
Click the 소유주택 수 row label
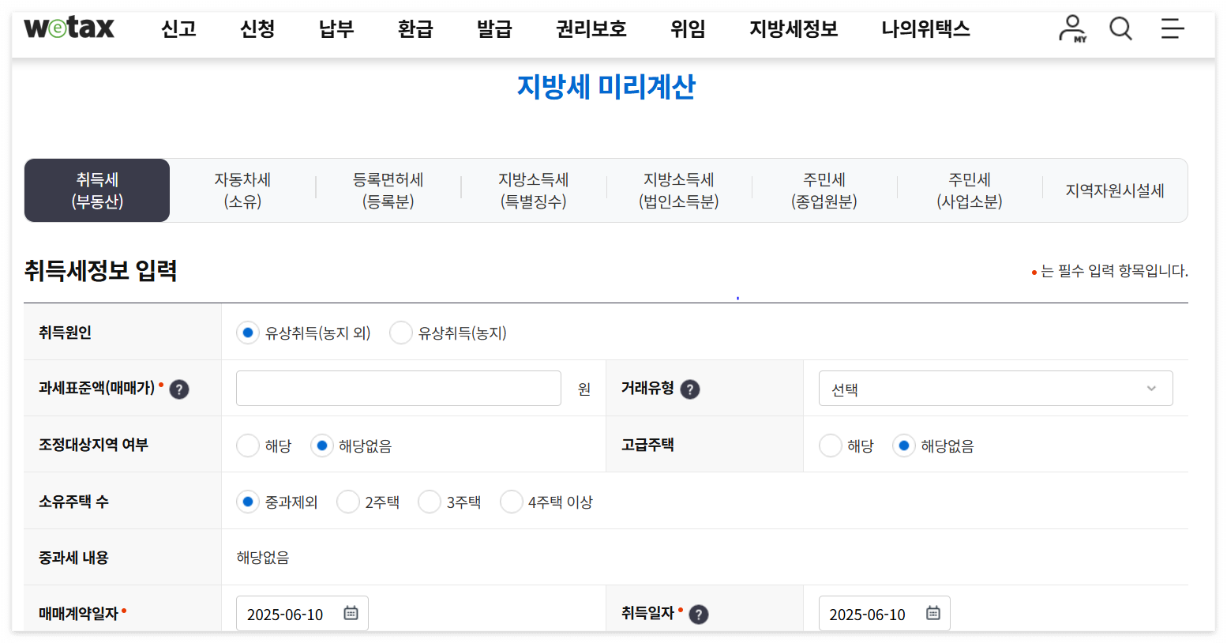pos(73,502)
